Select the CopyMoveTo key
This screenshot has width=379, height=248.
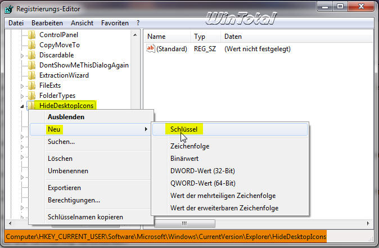point(60,45)
